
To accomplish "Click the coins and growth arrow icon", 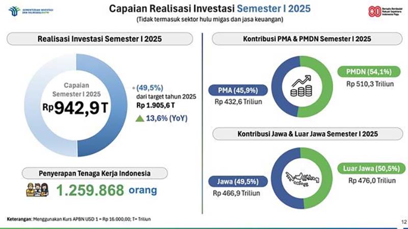I will (301, 86).
